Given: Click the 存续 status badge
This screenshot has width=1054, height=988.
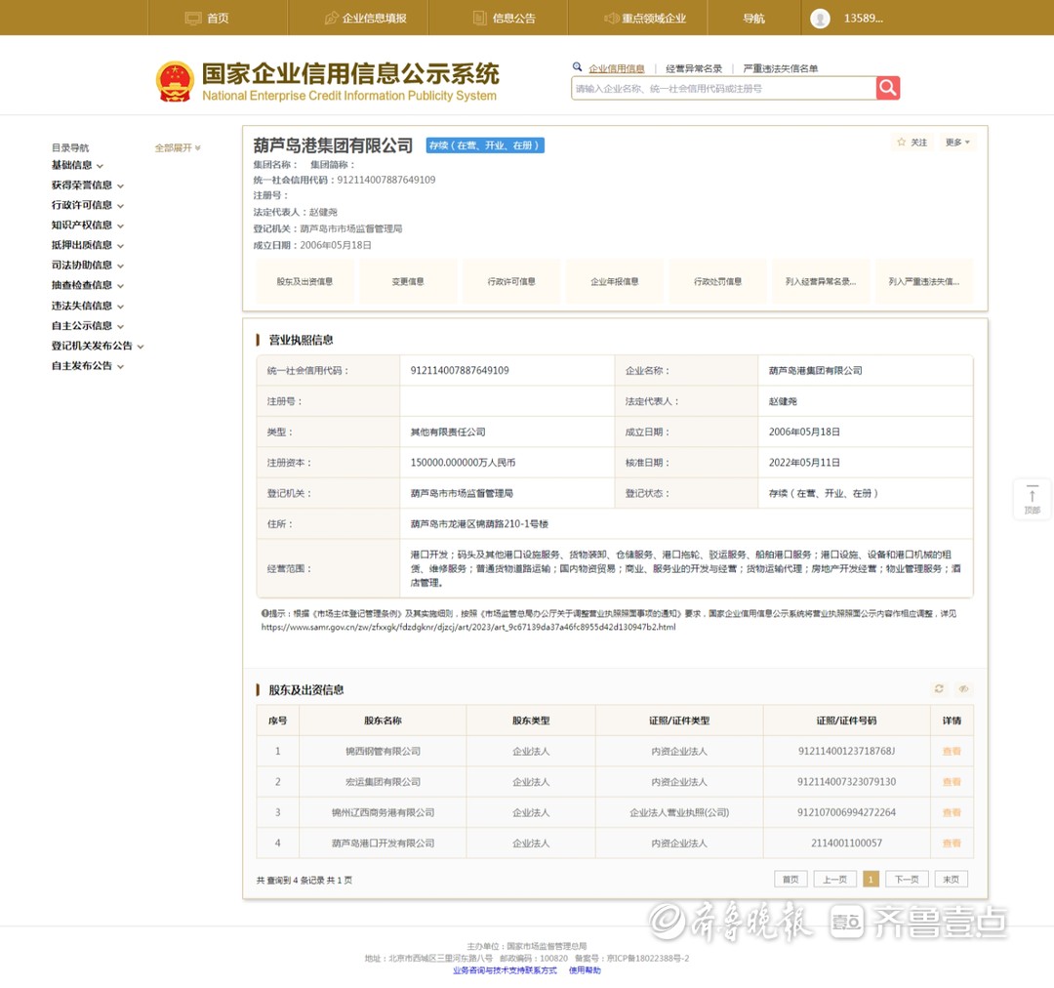Looking at the screenshot, I should [x=485, y=145].
